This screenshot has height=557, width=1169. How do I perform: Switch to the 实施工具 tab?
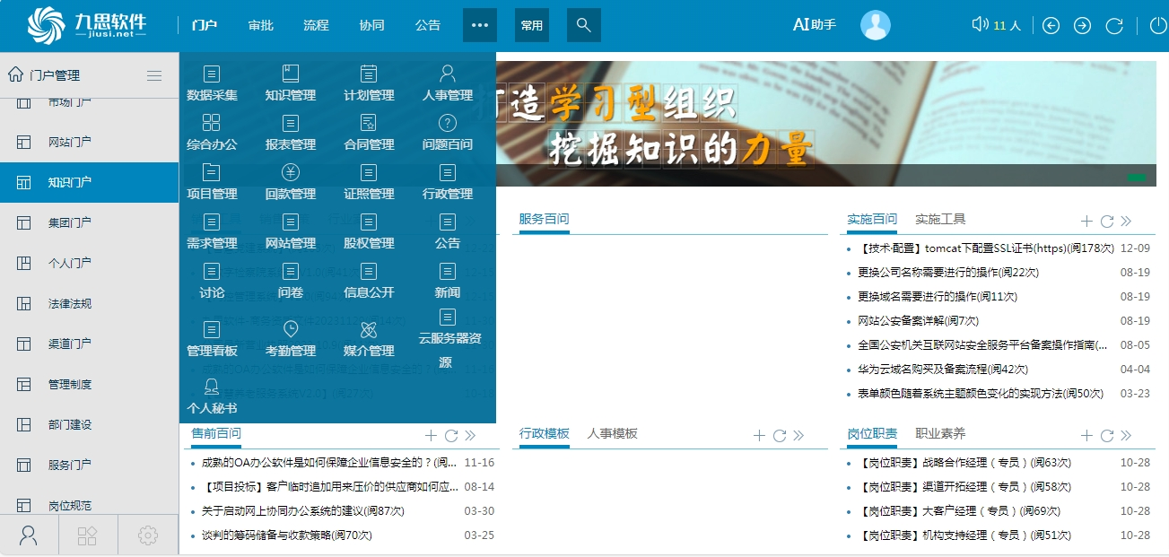pyautogui.click(x=940, y=219)
